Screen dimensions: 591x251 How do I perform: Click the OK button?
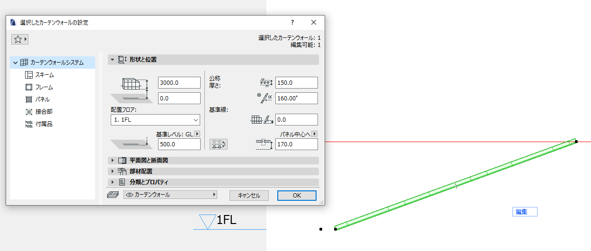pos(297,195)
